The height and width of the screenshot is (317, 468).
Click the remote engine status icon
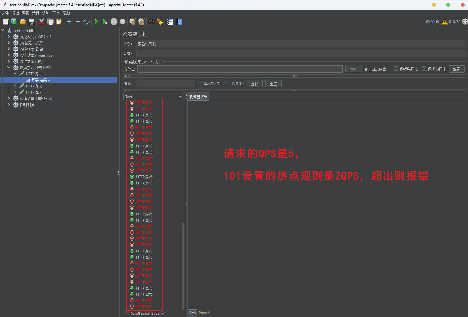(465, 22)
